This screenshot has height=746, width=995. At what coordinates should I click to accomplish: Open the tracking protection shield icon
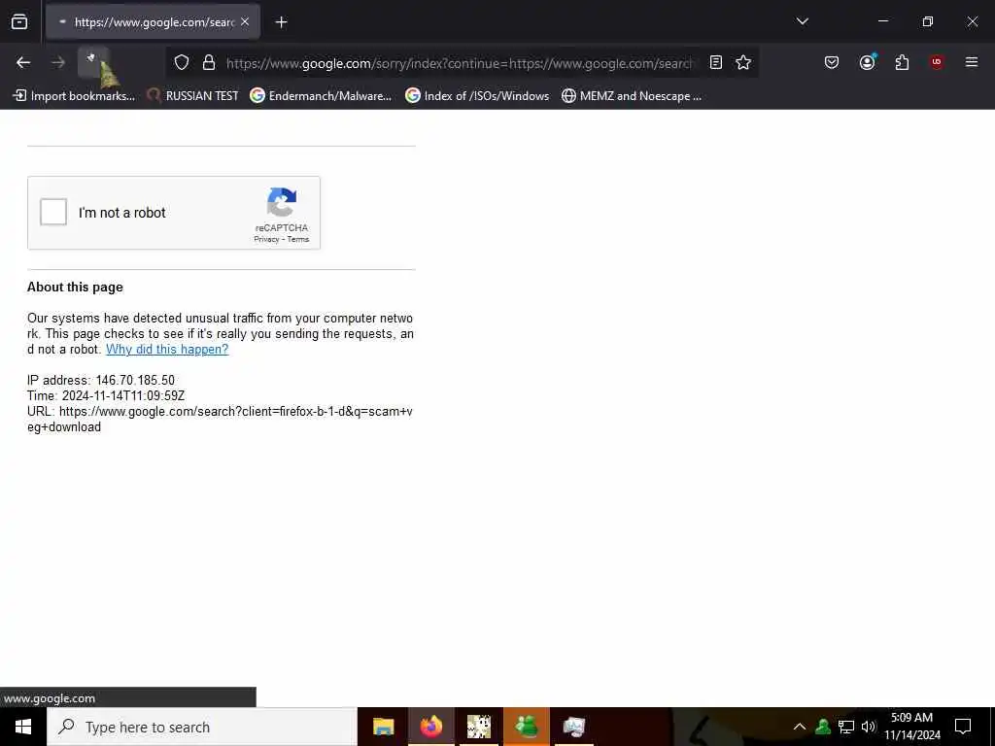182,62
